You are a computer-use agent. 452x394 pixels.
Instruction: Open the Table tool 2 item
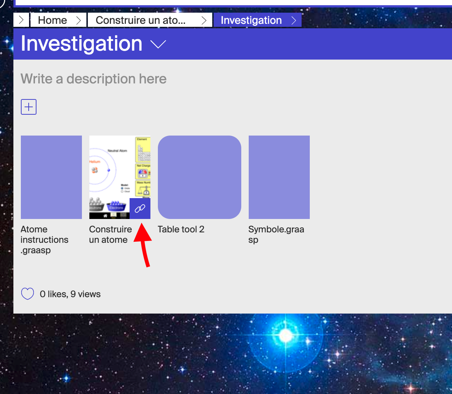(199, 177)
